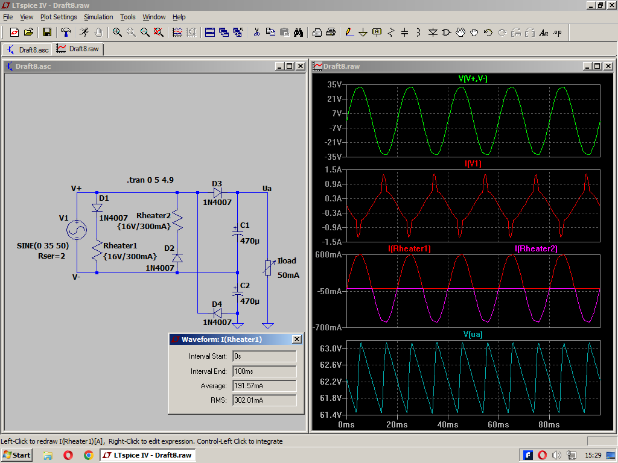Open the Window menu

(154, 17)
